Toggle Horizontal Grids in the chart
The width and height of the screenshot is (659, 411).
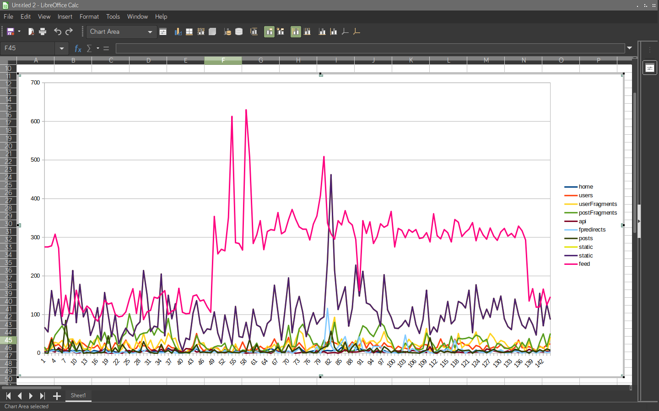point(296,32)
